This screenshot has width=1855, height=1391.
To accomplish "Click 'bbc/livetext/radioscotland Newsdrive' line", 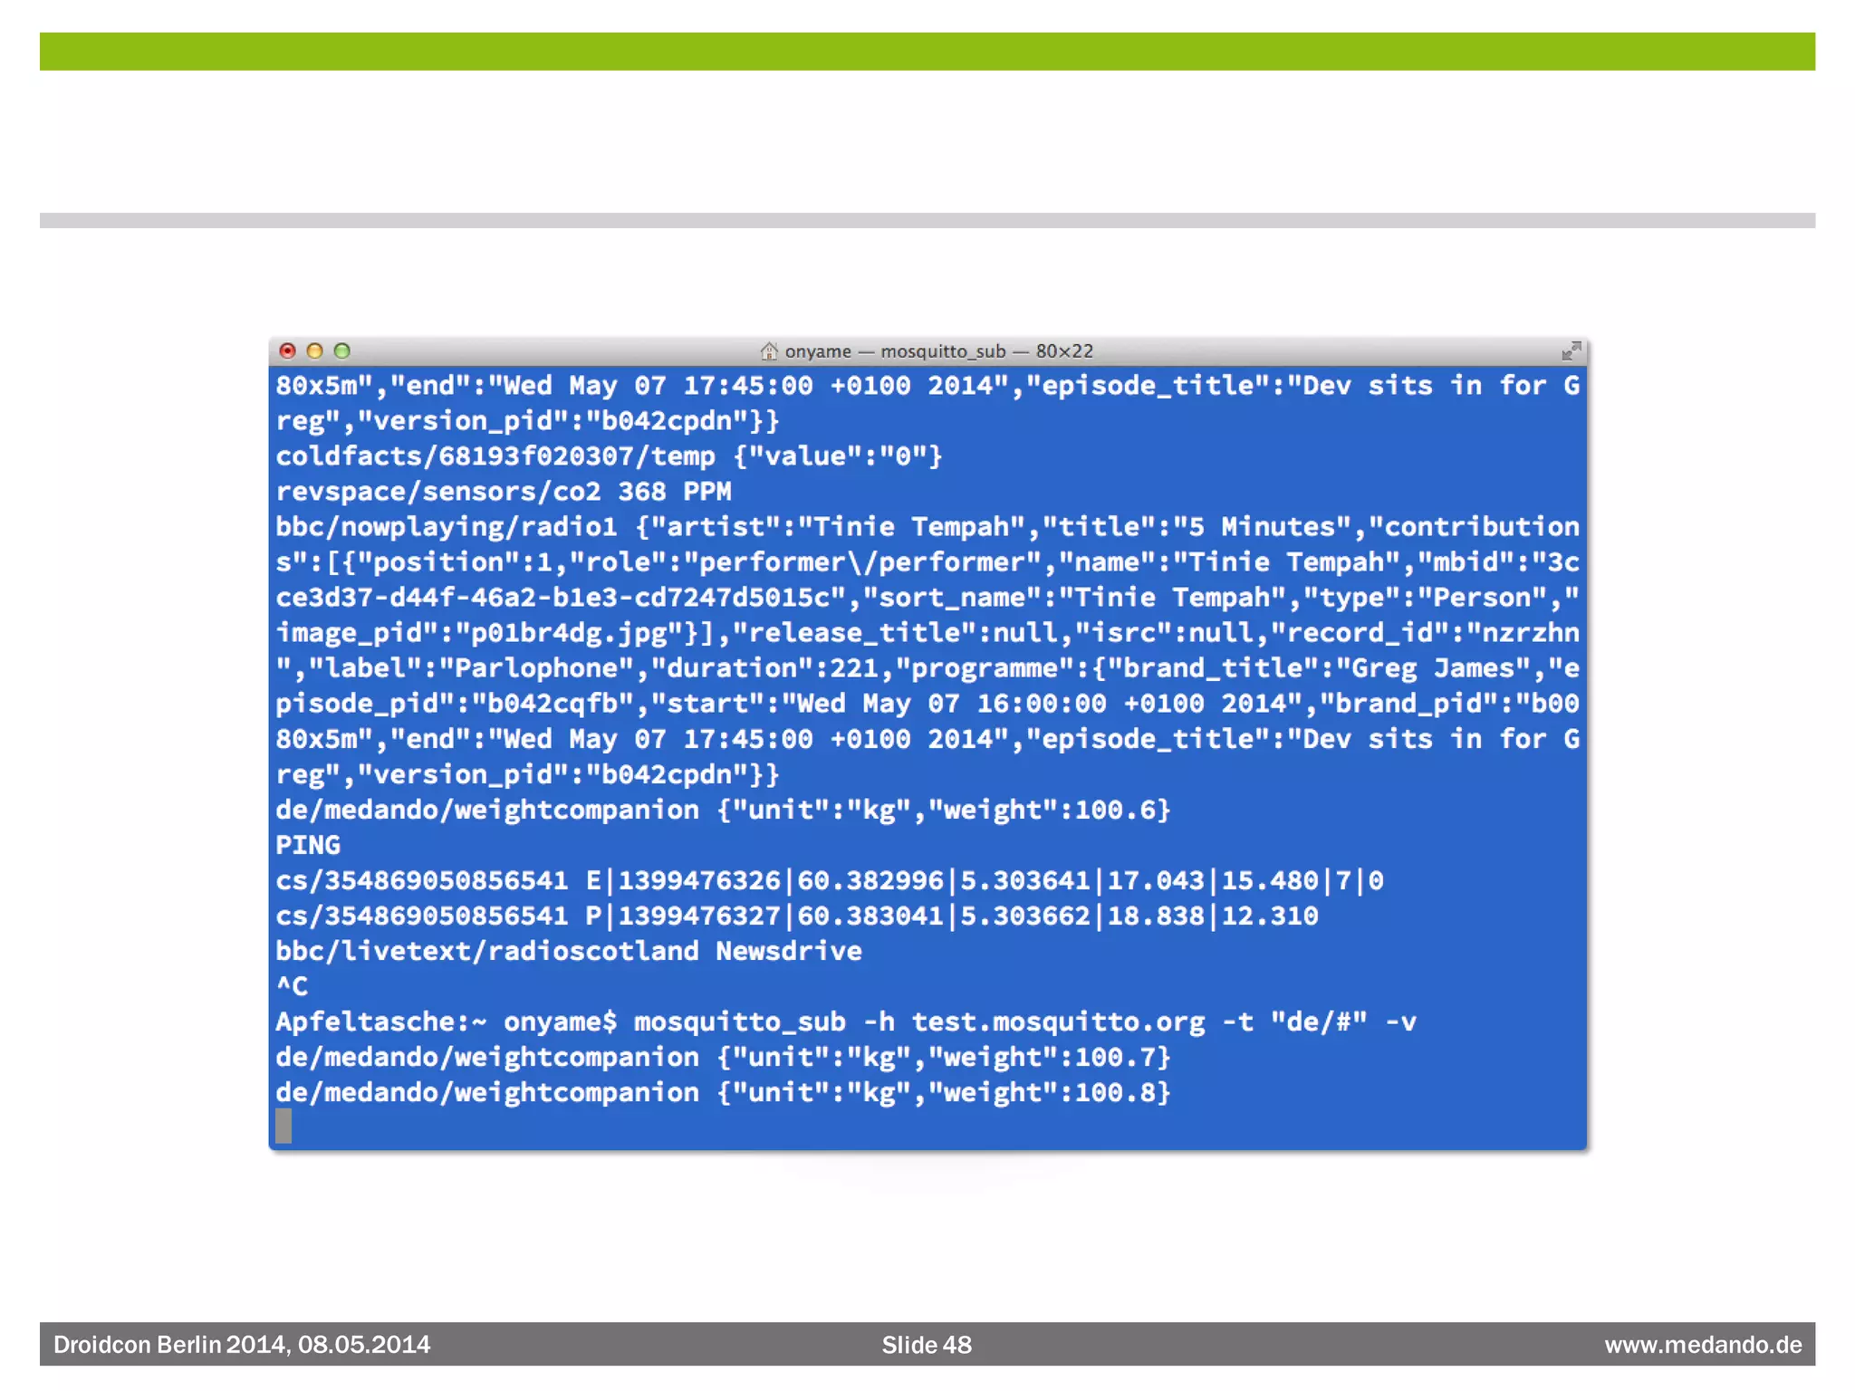I will pos(568,951).
